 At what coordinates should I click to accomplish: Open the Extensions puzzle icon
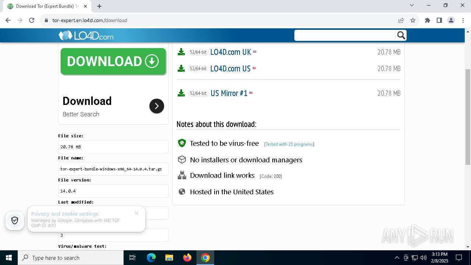(x=428, y=20)
